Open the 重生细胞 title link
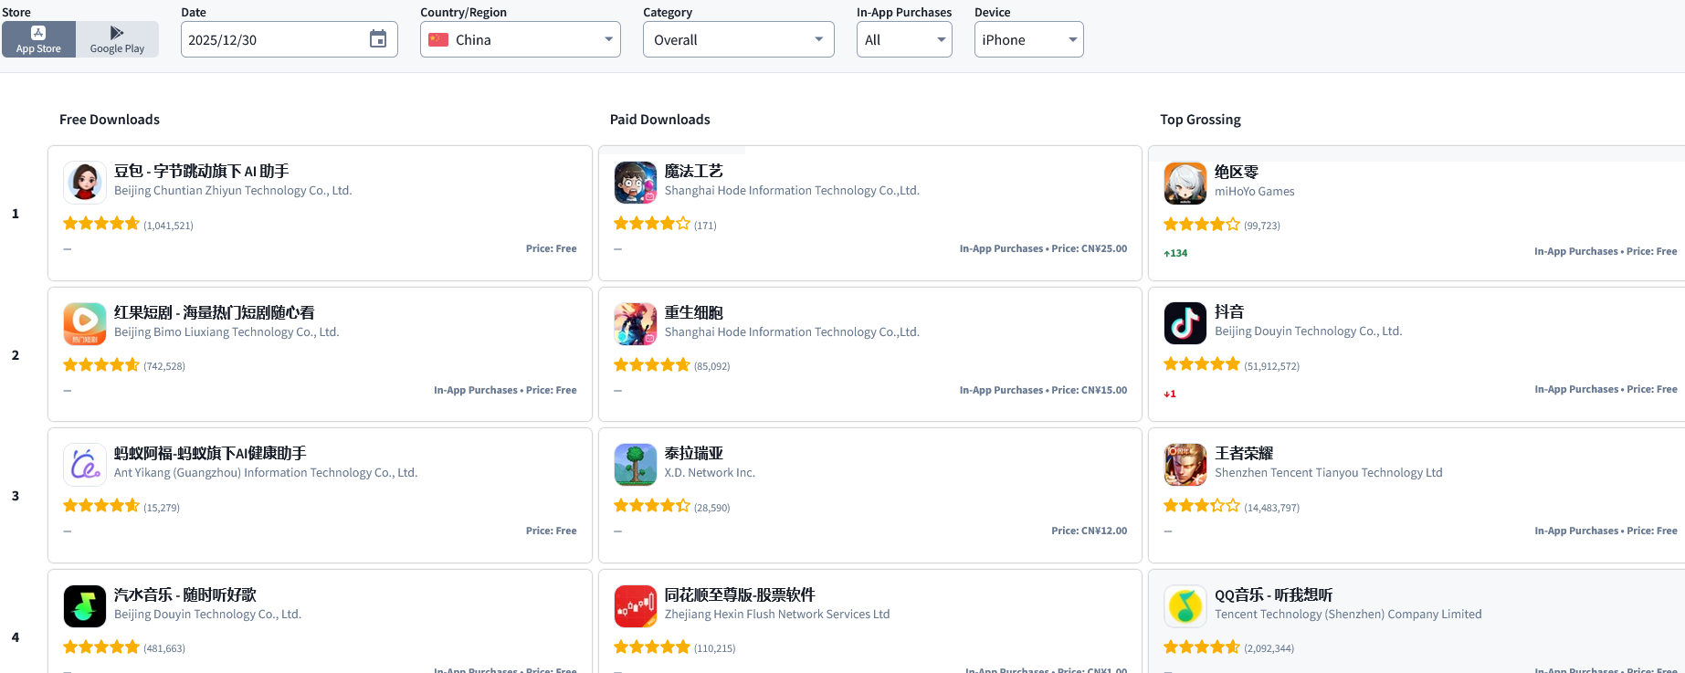The width and height of the screenshot is (1685, 673). click(694, 312)
